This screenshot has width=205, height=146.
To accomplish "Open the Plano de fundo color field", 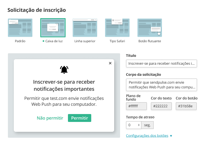I will [x=136, y=106].
